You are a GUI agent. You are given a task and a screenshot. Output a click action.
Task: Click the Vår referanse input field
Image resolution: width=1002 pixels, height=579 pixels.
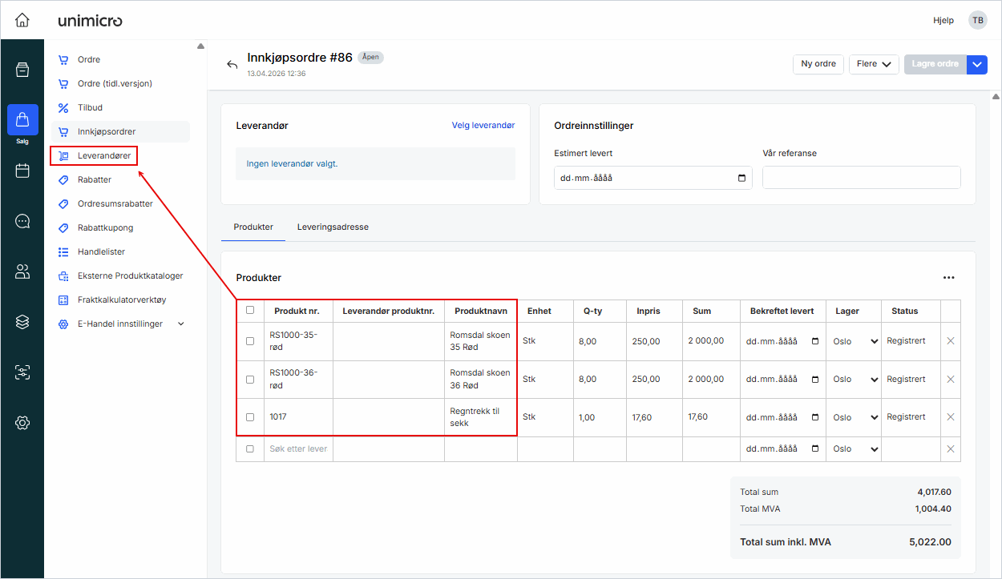pos(861,178)
